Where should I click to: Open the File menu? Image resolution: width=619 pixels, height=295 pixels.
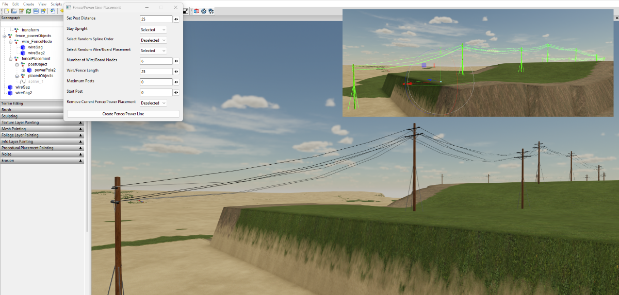coord(5,4)
